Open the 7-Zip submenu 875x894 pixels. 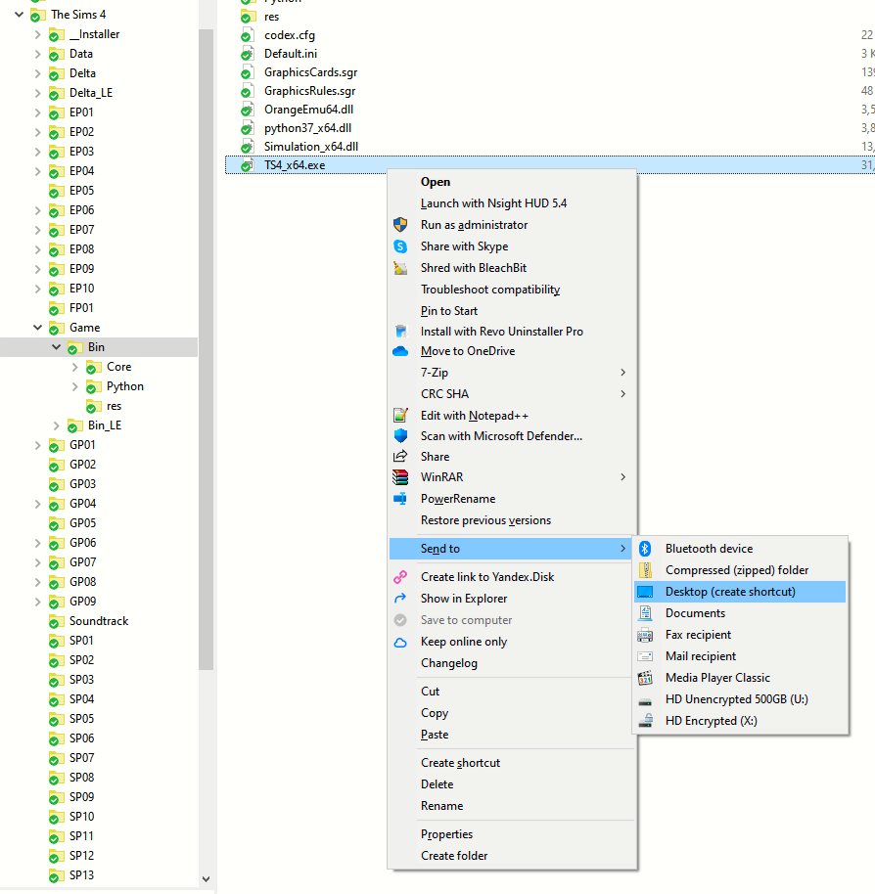coord(512,373)
